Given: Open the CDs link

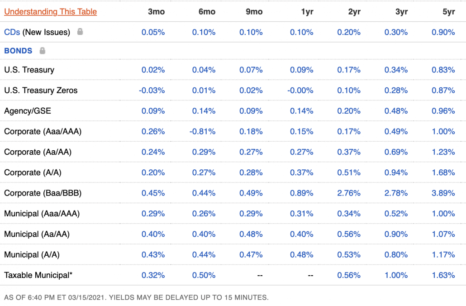Looking at the screenshot, I should point(12,32).
